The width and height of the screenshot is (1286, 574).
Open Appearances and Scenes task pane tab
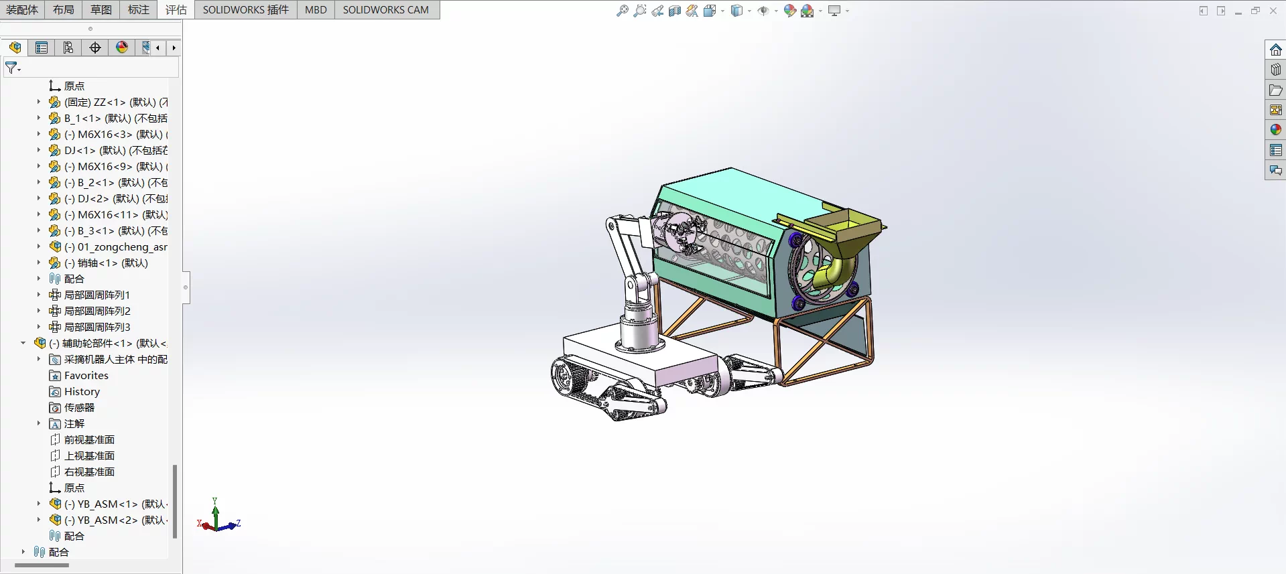click(1275, 130)
